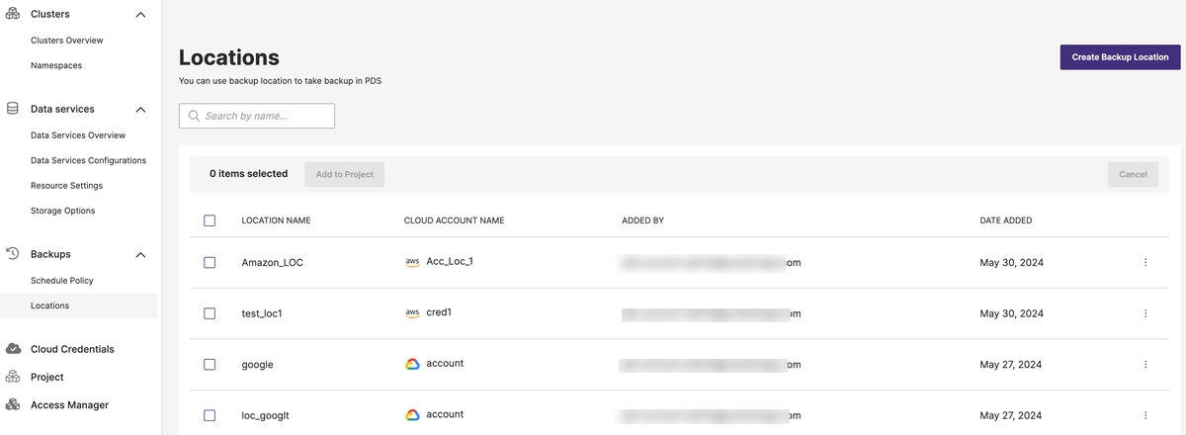The width and height of the screenshot is (1186, 435).
Task: Click the Project cubes icon
Action: click(13, 377)
